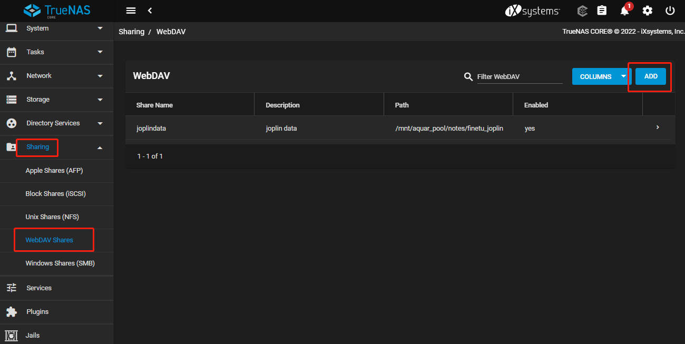Expand the Tasks menu
685x344 pixels.
56,52
